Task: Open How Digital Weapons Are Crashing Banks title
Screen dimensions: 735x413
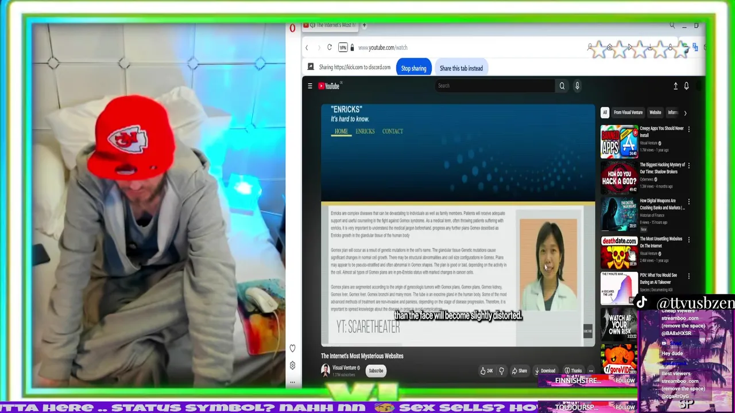Action: click(662, 204)
